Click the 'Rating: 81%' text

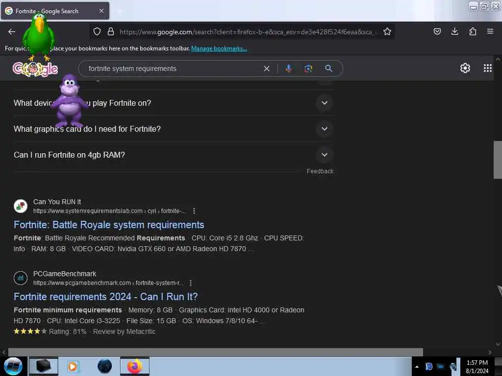(68, 332)
